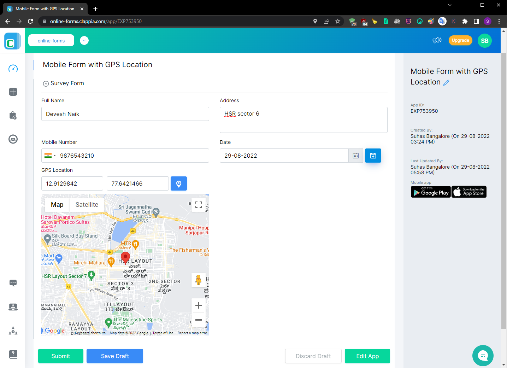Image resolution: width=507 pixels, height=368 pixels.
Task: Toggle fullscreen view on the Google map
Action: pos(198,204)
